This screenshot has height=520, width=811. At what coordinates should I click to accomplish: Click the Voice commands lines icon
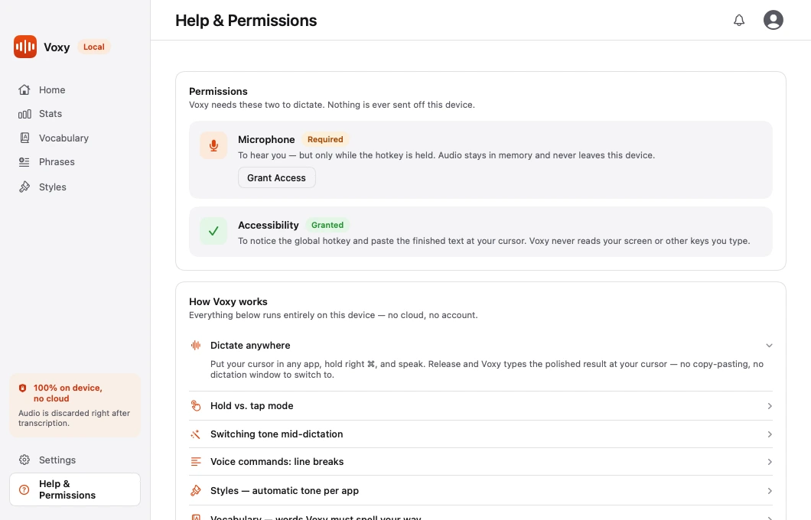click(196, 462)
